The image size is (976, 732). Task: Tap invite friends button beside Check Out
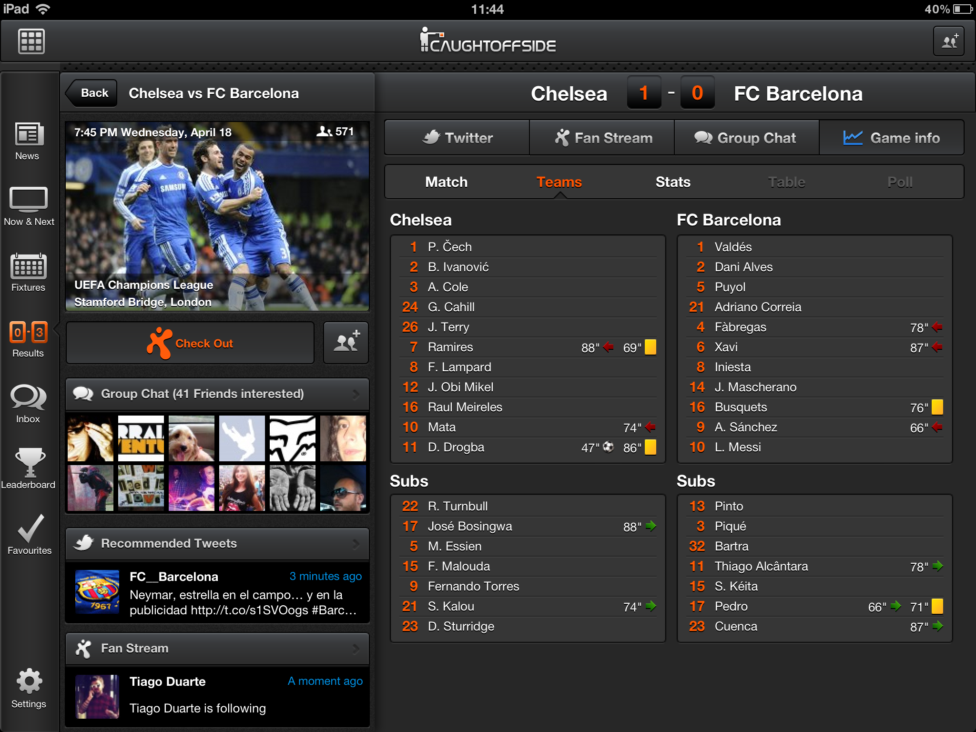tap(346, 343)
